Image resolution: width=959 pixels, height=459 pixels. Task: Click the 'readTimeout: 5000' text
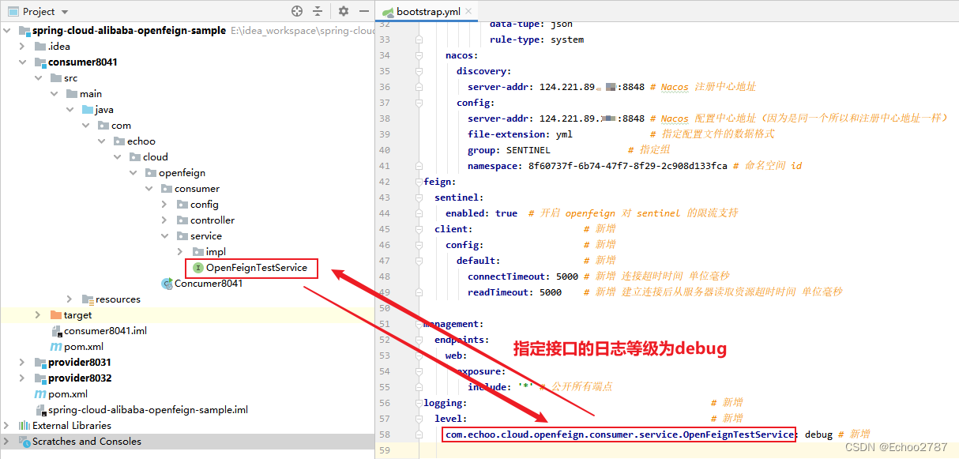click(x=515, y=292)
